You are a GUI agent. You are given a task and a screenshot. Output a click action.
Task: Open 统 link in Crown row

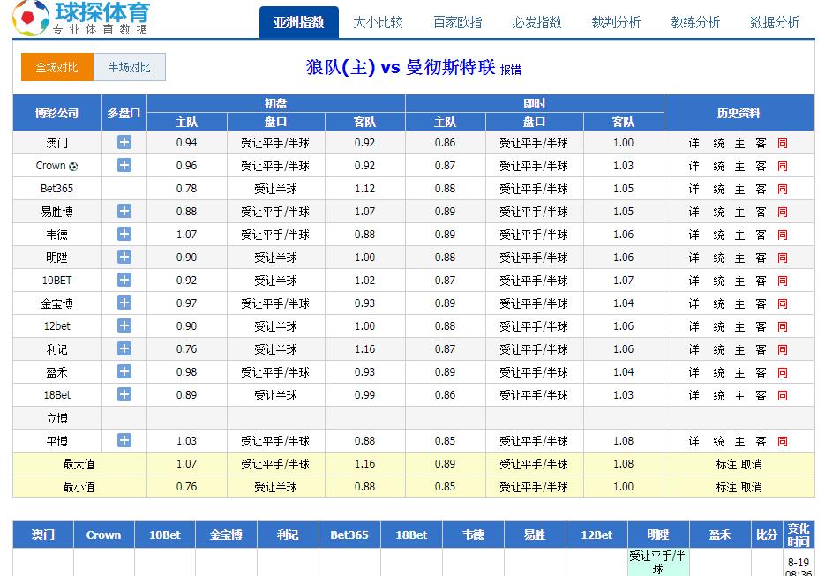719,166
